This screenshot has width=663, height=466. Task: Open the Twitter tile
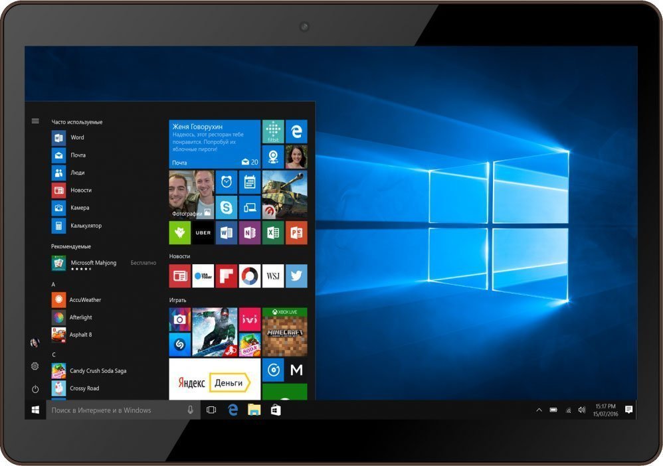[x=296, y=276]
